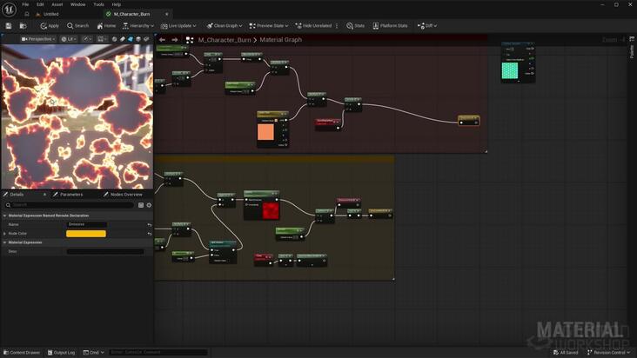The height and width of the screenshot is (358, 637).
Task: Open the Palette side panel
Action: (632, 48)
